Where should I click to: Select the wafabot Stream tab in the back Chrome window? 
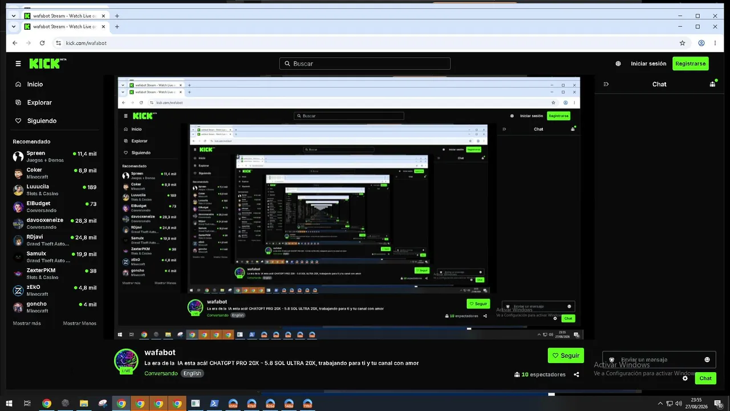pos(64,15)
